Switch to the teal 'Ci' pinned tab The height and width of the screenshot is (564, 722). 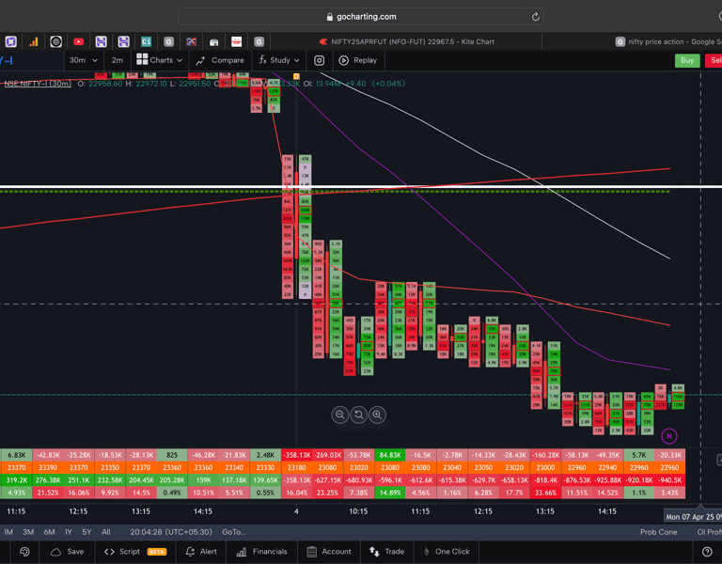(146, 42)
